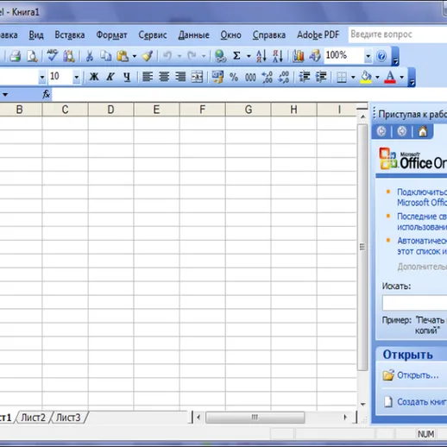Open Excel Help question mark icon
Viewport: 447px width, 447px height.
[x=381, y=56]
